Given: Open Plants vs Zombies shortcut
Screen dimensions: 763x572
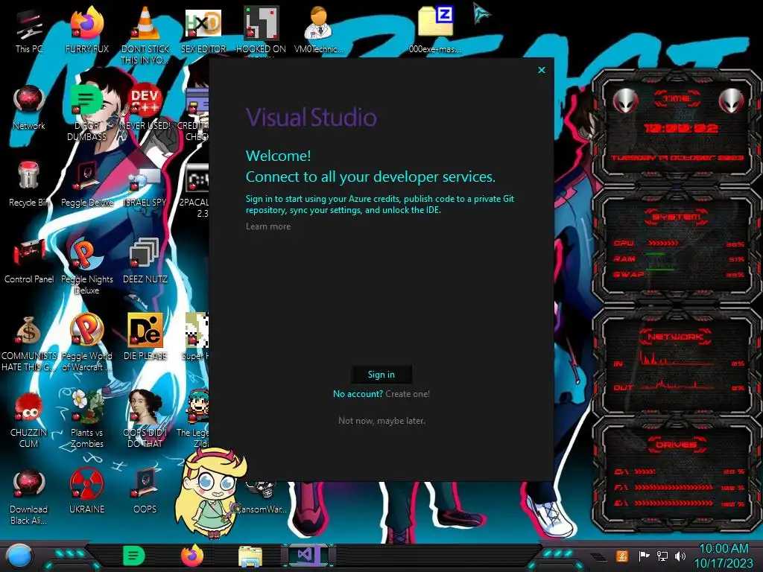Looking at the screenshot, I should 87,419.
